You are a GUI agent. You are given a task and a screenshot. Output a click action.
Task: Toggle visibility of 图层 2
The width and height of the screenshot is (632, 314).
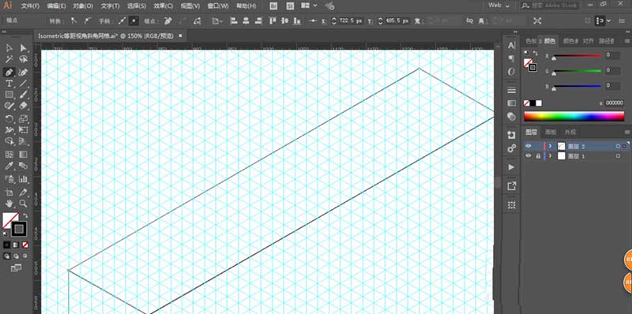coord(529,146)
